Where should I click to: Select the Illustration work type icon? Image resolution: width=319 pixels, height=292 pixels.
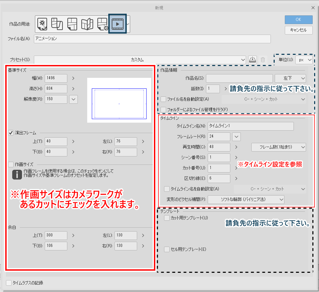coord(42,24)
